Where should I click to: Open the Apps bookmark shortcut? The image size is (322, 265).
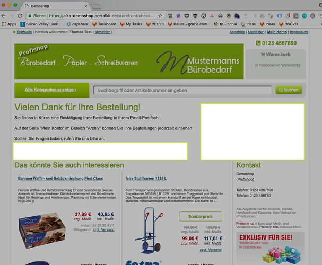point(9,24)
